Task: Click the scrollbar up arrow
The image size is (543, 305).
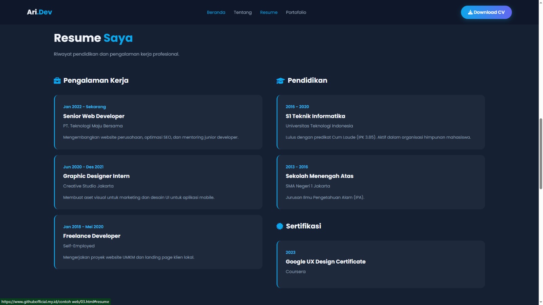Action: click(x=541, y=2)
